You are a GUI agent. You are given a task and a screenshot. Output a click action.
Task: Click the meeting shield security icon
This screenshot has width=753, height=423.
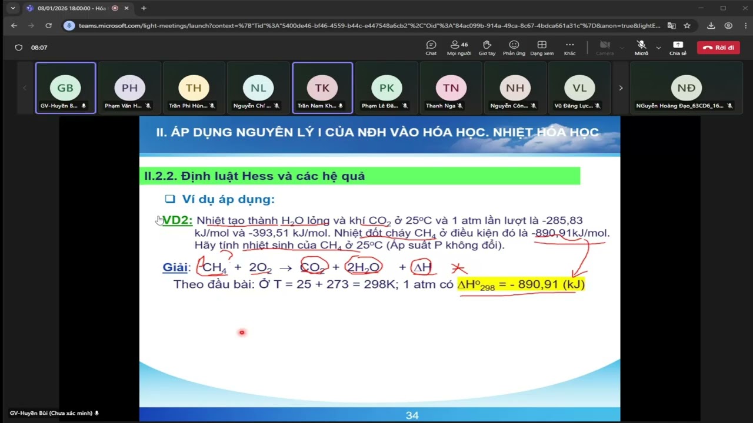pos(19,48)
